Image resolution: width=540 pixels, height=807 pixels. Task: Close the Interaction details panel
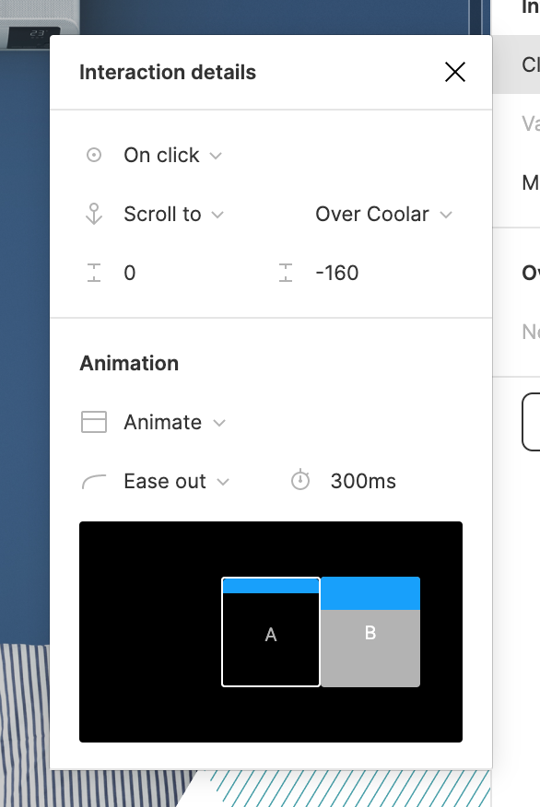[x=455, y=72]
